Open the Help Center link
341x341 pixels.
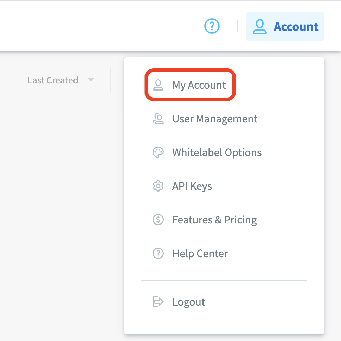click(x=200, y=254)
